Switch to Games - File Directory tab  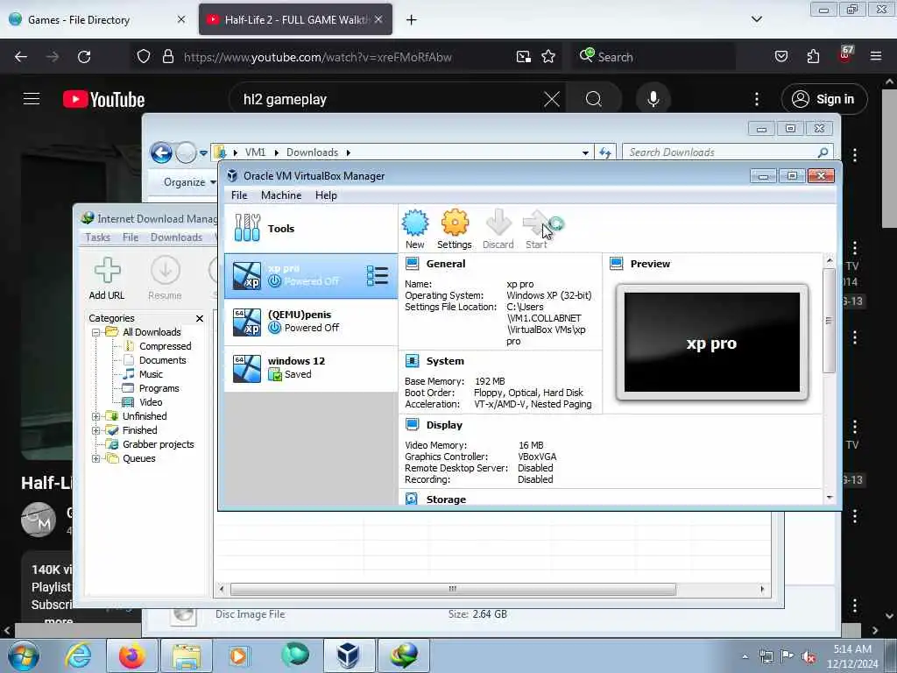97,19
